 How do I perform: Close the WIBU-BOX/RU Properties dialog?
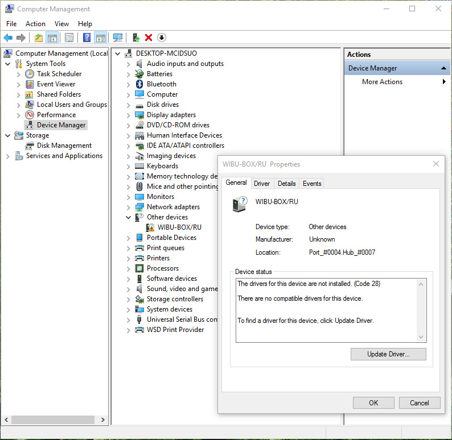point(436,164)
